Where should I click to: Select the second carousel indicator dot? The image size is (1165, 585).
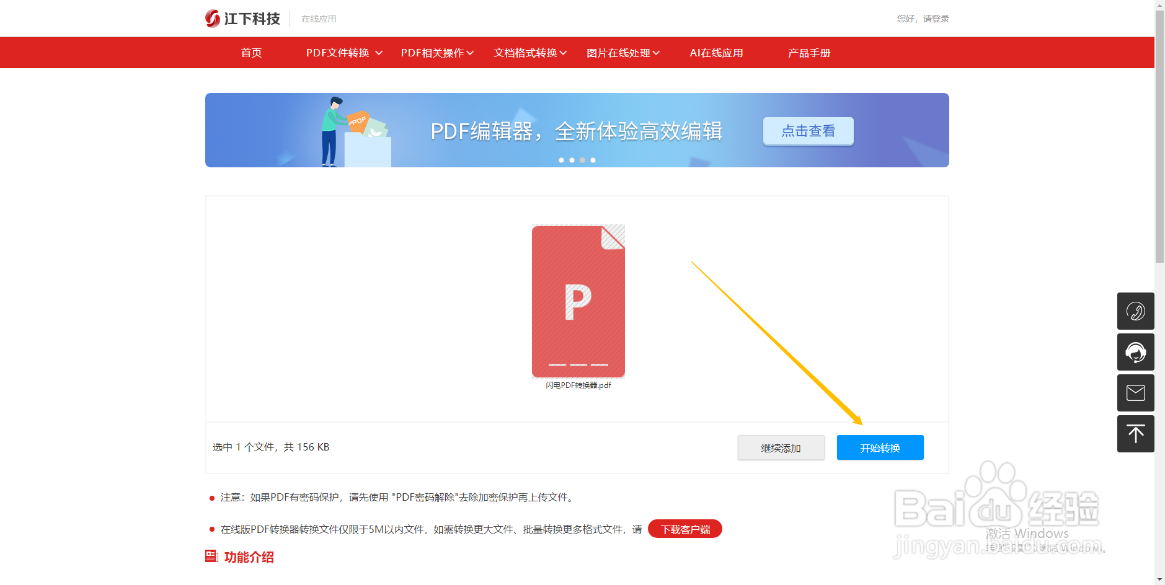[572, 160]
